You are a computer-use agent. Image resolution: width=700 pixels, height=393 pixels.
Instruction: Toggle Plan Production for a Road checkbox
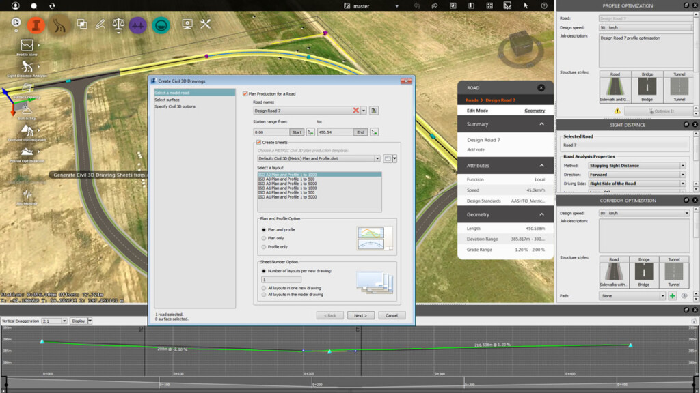tap(245, 94)
